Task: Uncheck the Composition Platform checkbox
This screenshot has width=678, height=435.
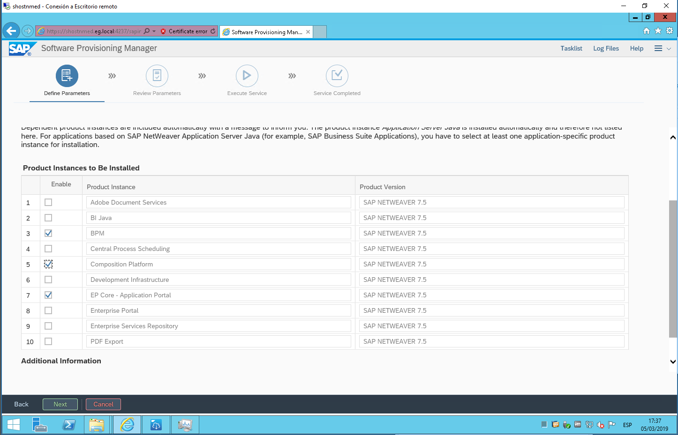Action: 48,264
